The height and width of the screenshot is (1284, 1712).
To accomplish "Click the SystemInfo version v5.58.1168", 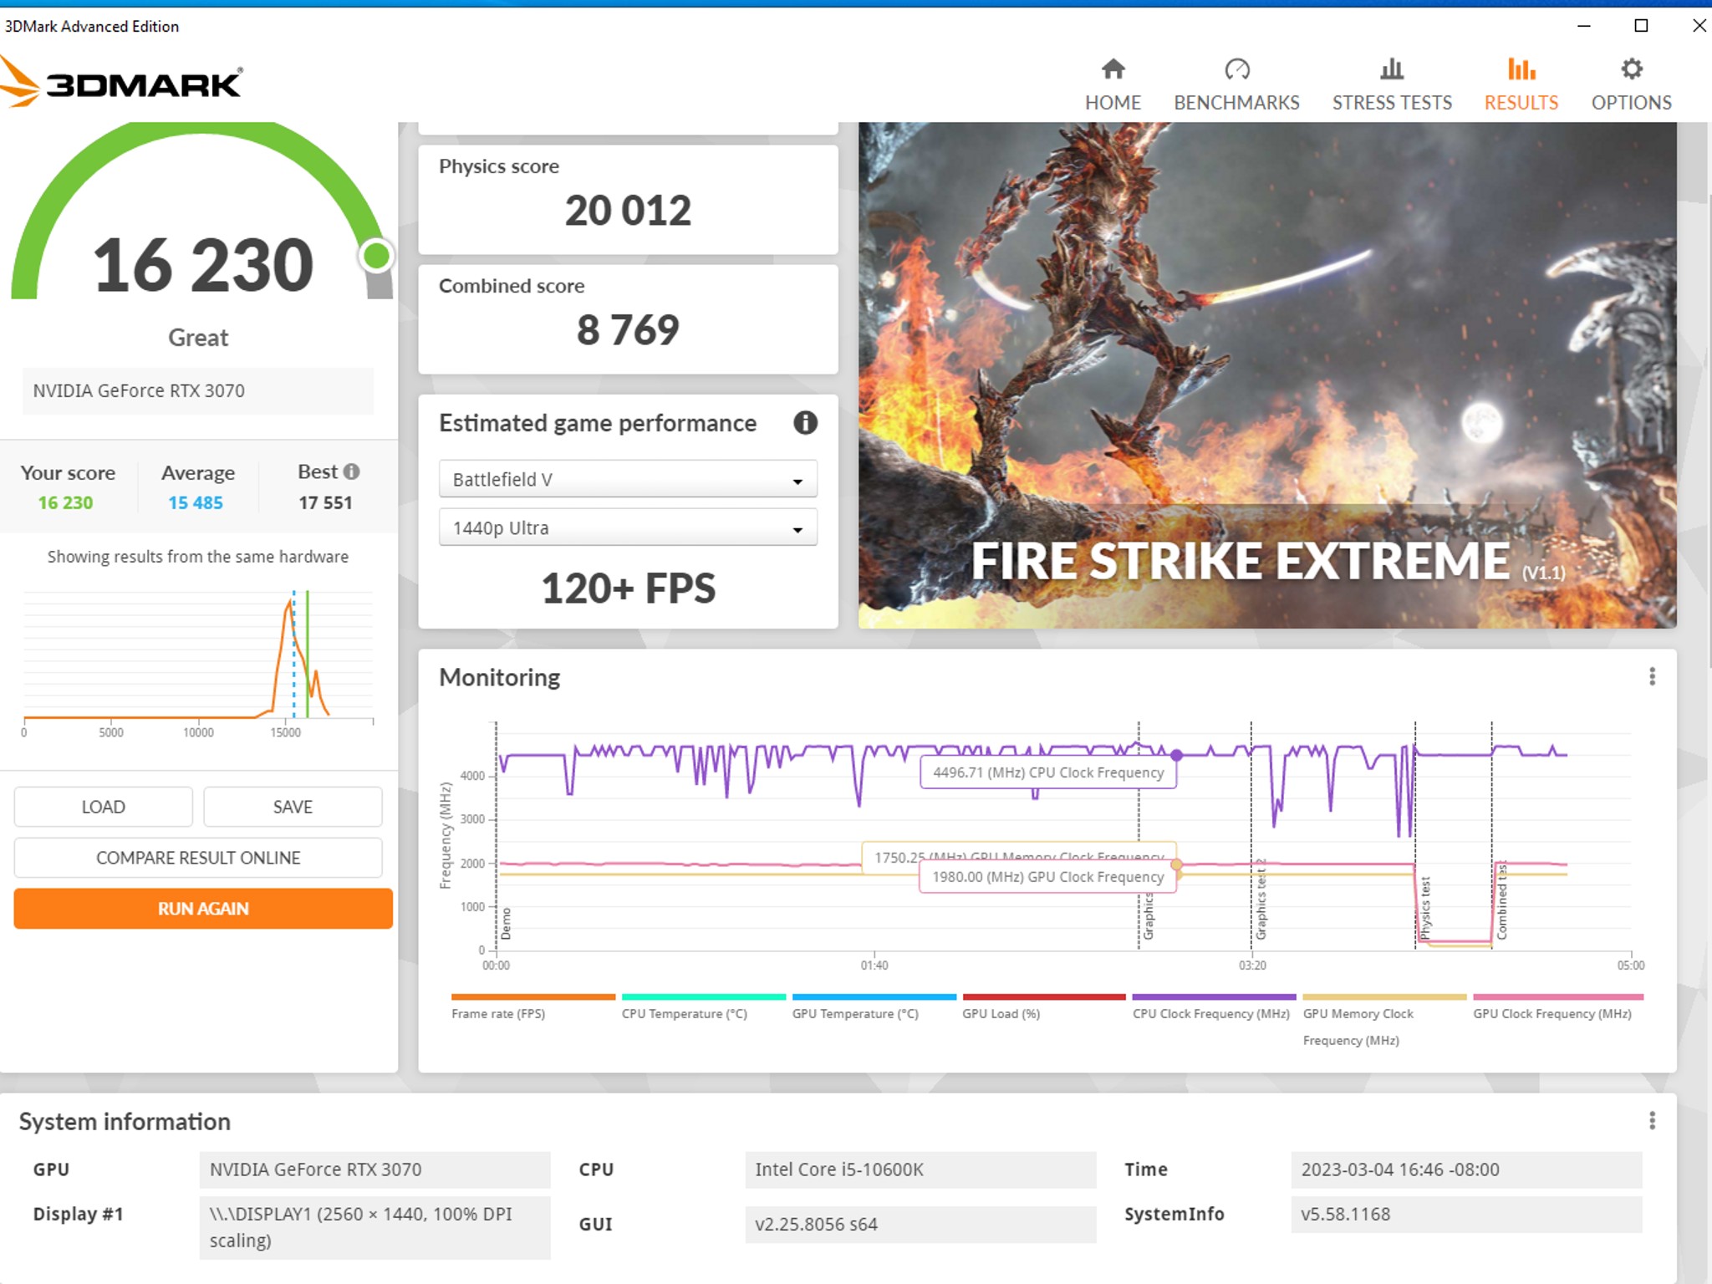I will coord(1466,1214).
